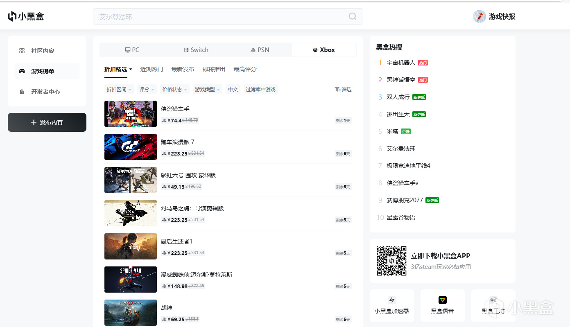Click the 立即下载小黑盒APP heading
The image size is (570, 327).
coord(441,256)
